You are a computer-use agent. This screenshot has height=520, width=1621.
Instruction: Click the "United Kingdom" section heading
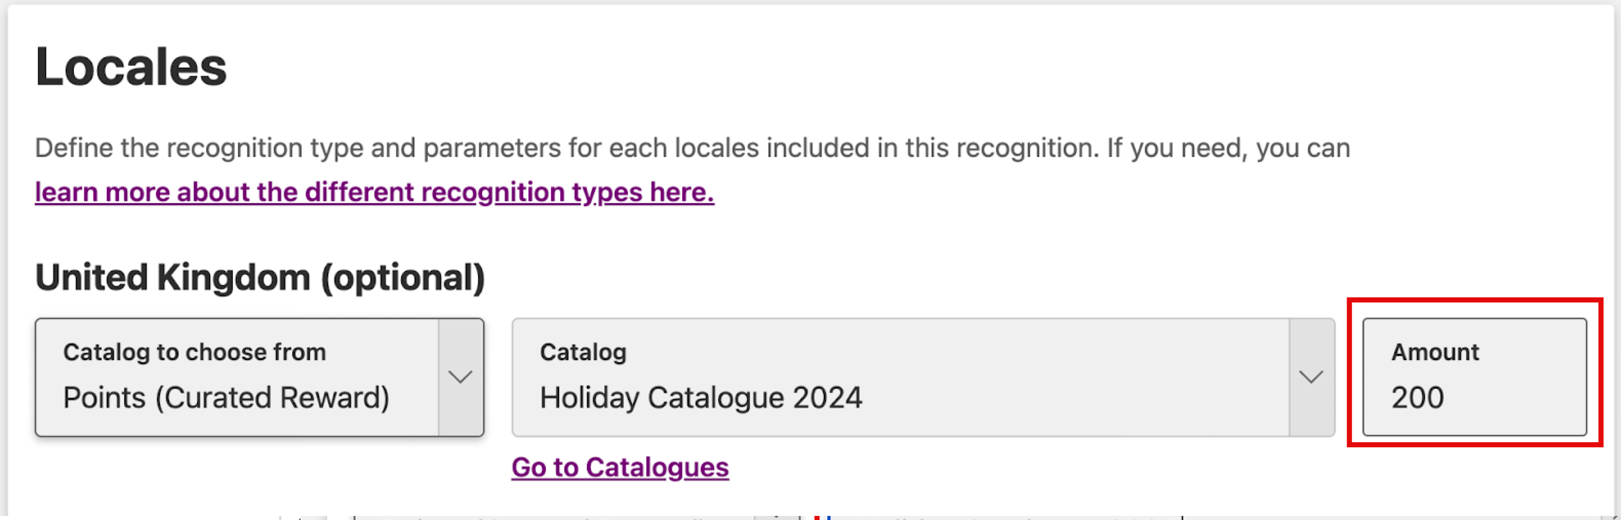coord(172,277)
